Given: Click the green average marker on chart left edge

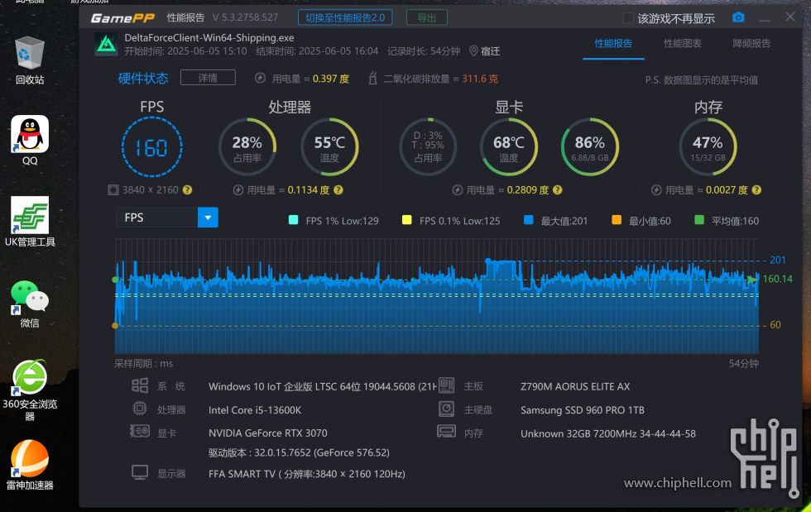Looking at the screenshot, I should pyautogui.click(x=115, y=280).
